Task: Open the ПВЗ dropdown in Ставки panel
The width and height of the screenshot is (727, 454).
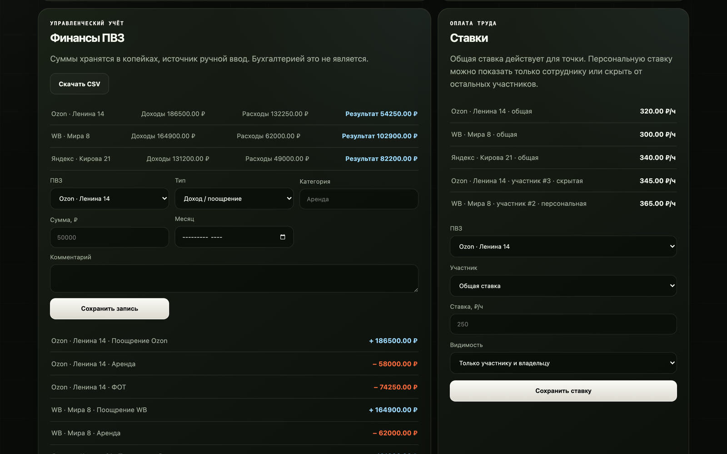Action: (x=563, y=247)
